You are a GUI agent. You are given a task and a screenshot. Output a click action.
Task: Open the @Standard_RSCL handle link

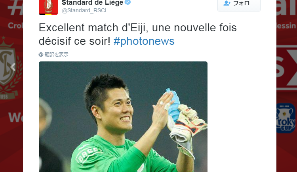[x=85, y=10]
